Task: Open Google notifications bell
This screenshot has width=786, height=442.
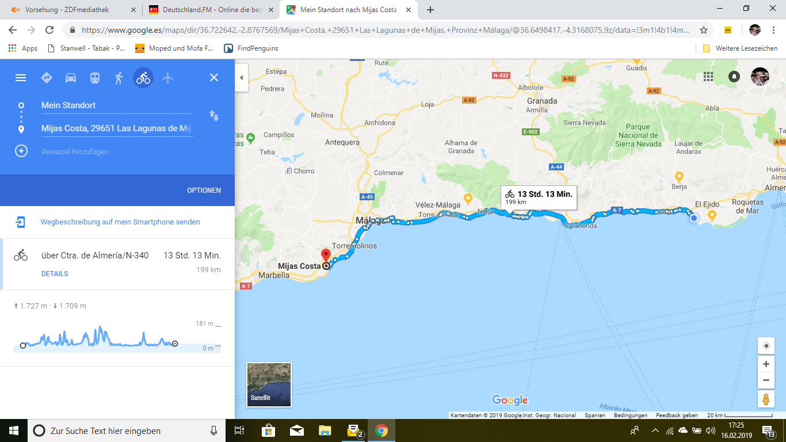Action: [734, 77]
